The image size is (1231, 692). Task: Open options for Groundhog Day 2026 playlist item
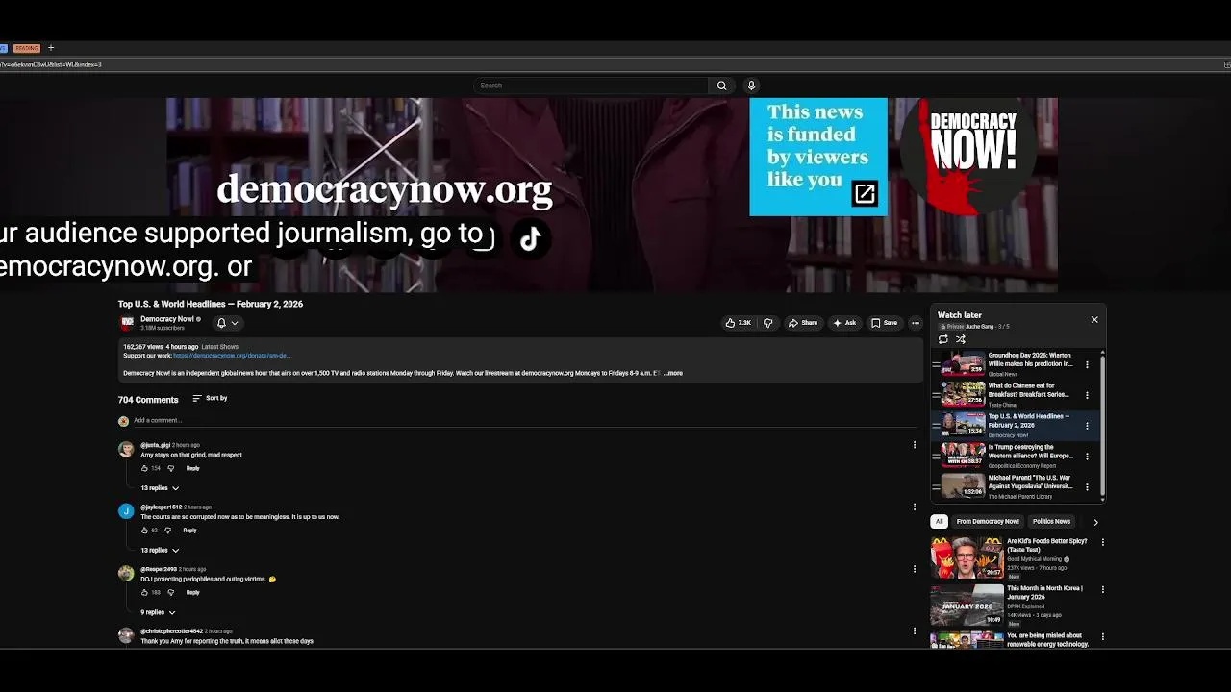pos(1088,364)
